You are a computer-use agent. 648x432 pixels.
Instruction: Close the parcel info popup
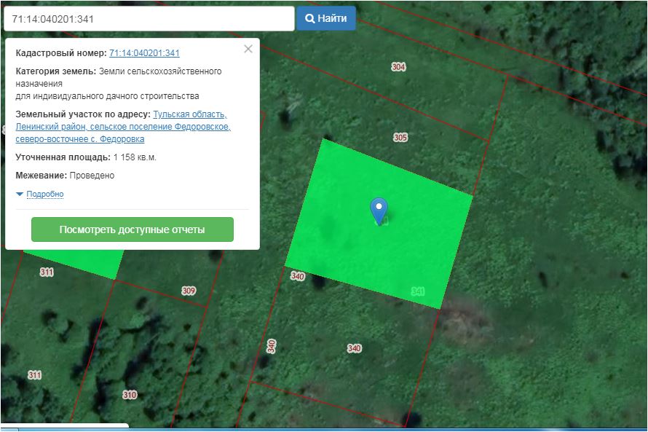point(248,49)
